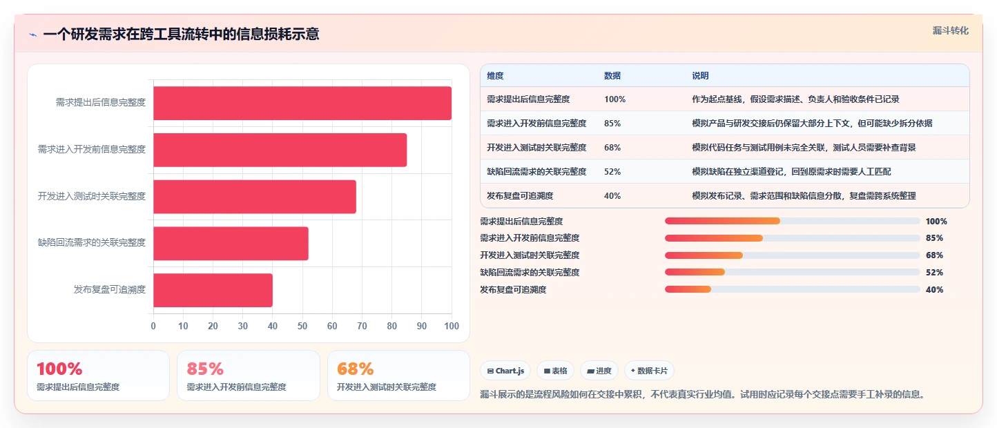Select the Chart.js chip
This screenshot has height=428, width=997.
point(505,371)
